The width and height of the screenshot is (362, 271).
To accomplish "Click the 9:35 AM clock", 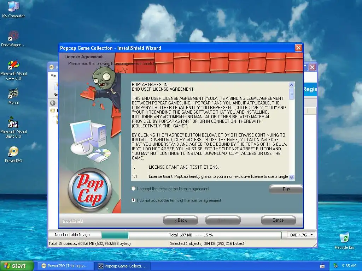I will (x=349, y=266).
